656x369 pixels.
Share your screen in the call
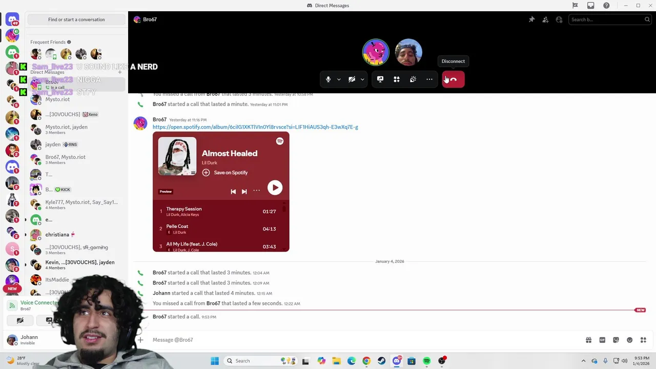click(380, 79)
